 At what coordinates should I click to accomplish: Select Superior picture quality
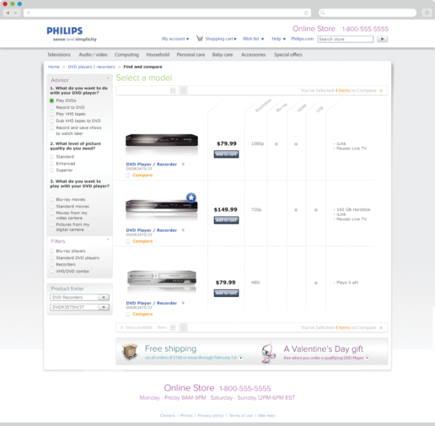(51, 170)
